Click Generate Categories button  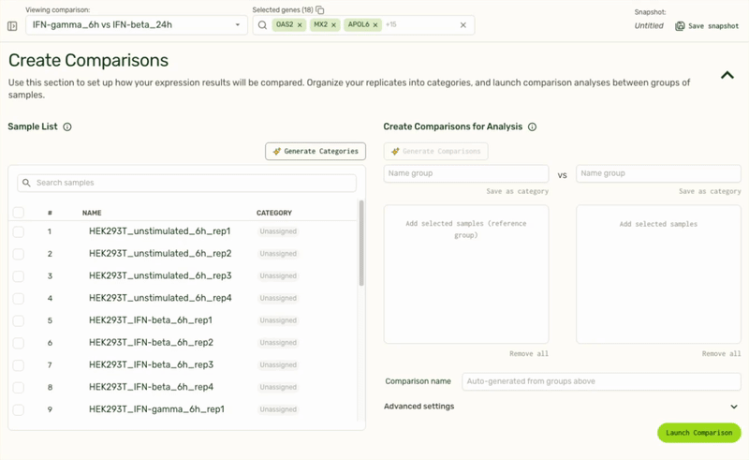click(x=316, y=151)
